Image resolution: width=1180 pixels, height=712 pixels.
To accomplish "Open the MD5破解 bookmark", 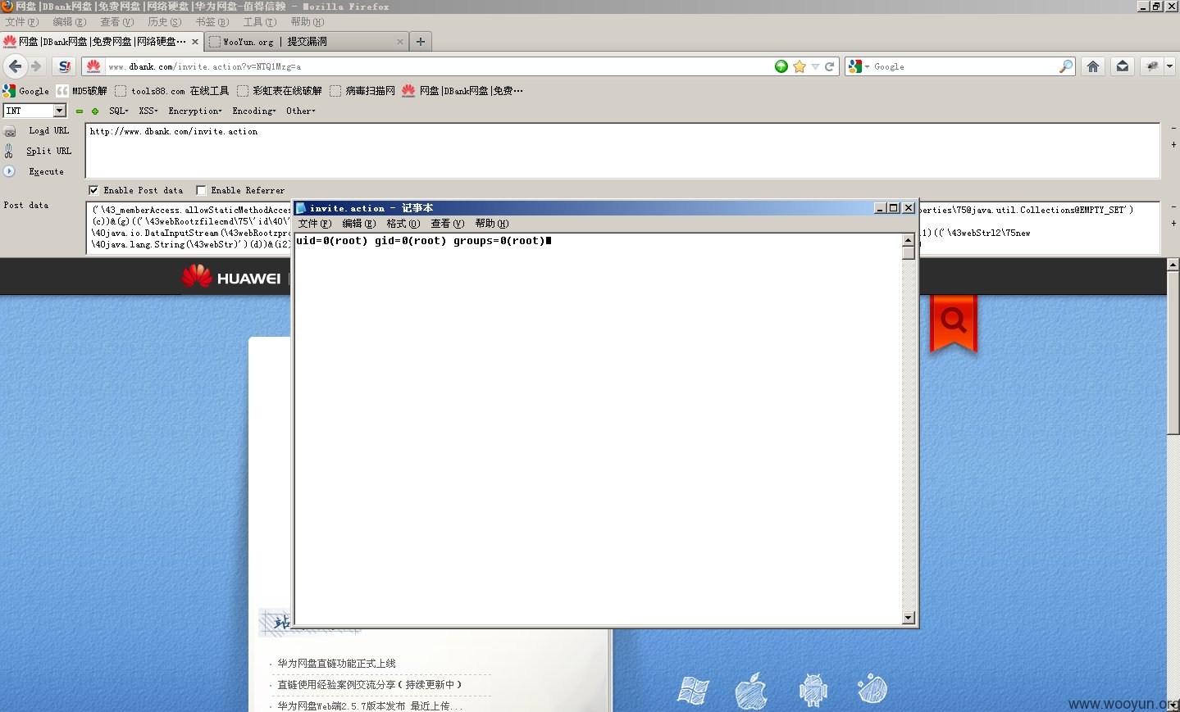I will pos(81,91).
